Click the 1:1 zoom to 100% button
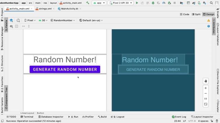Screen dimensions: 220x123 (x=206, y=99)
